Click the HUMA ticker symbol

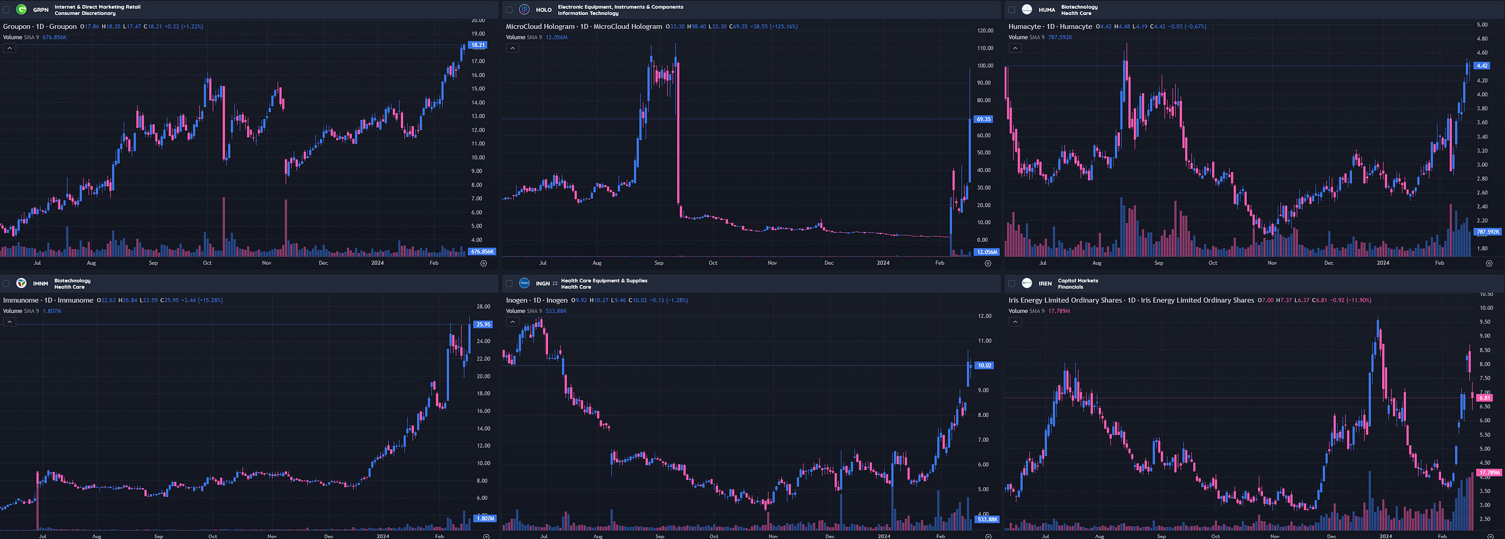pyautogui.click(x=1047, y=10)
